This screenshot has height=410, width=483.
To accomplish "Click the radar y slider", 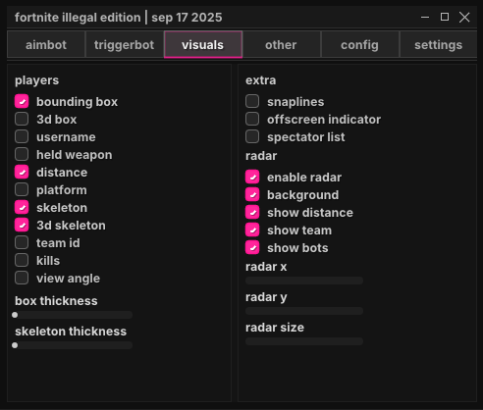I will click(x=304, y=311).
